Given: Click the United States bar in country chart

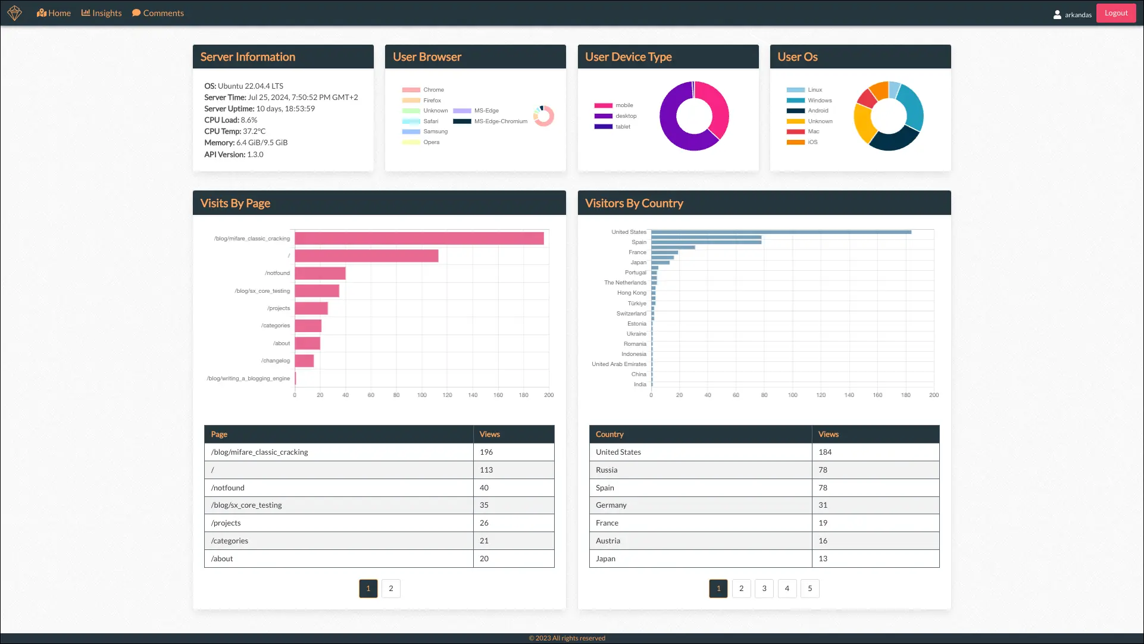Looking at the screenshot, I should (781, 232).
